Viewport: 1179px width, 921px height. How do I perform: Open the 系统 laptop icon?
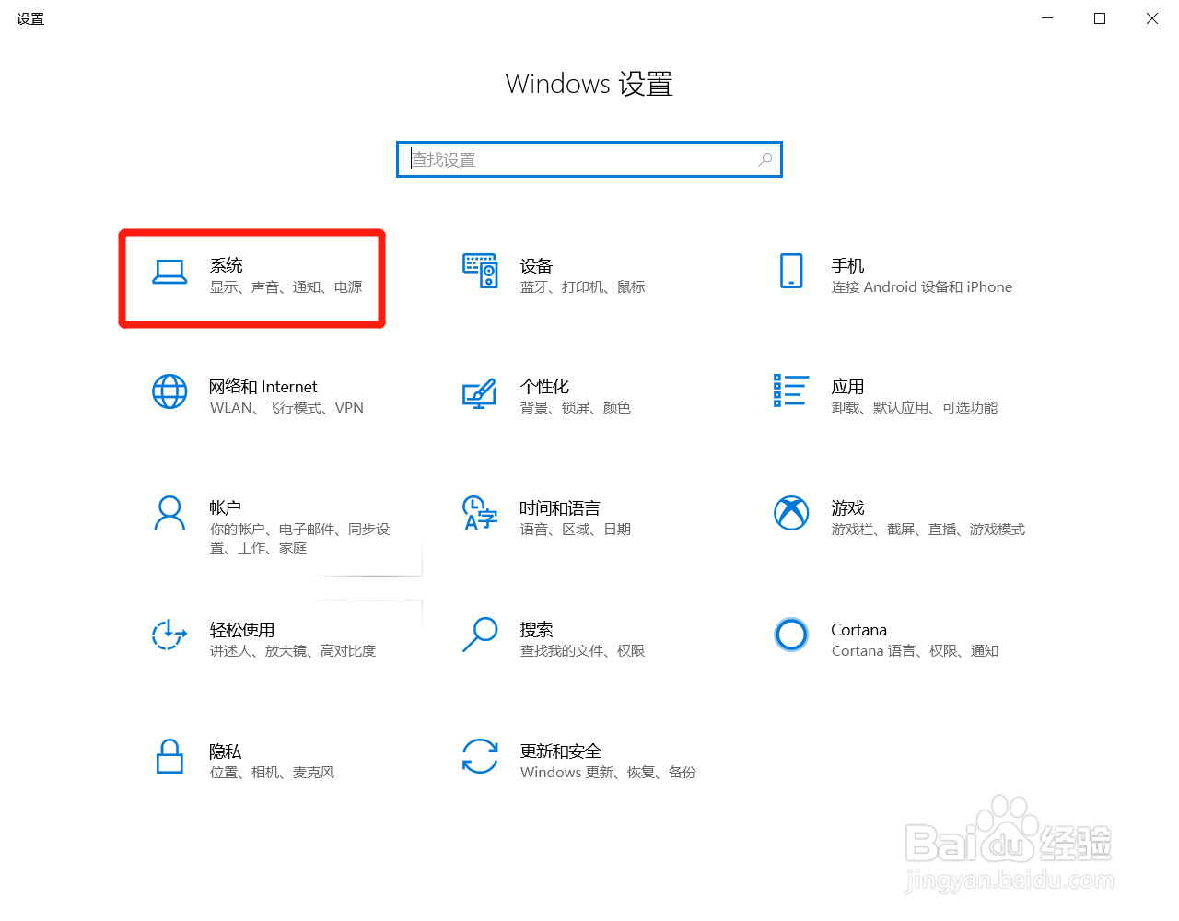(x=169, y=272)
